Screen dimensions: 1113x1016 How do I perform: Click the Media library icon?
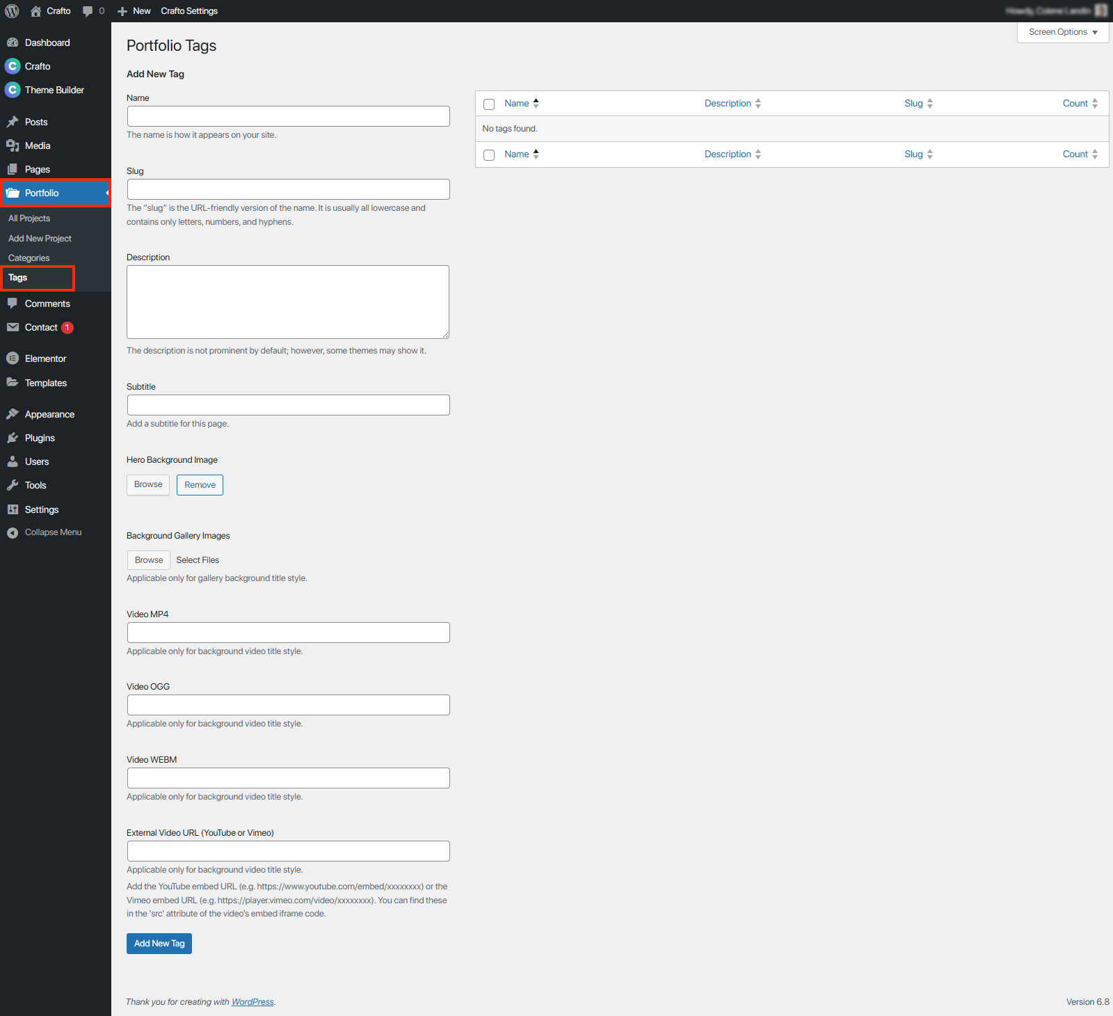pyautogui.click(x=13, y=145)
